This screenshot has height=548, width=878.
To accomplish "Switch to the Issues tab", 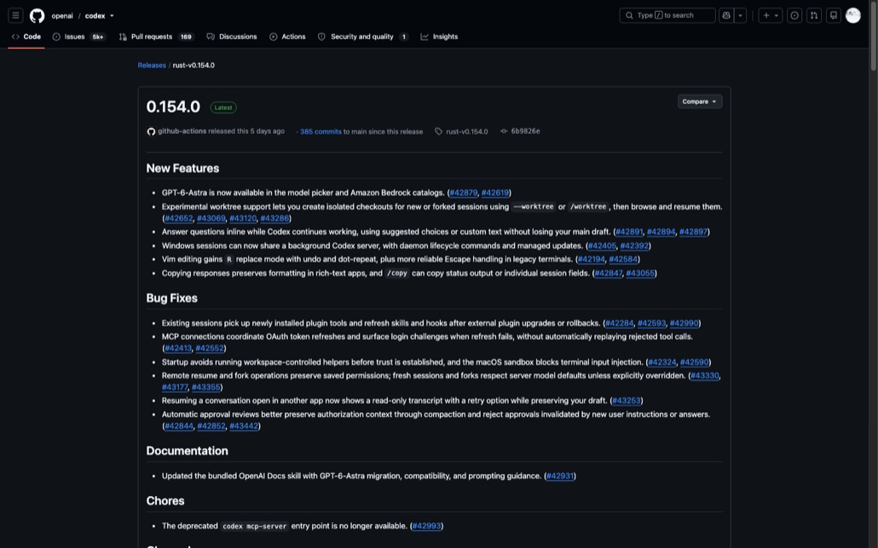I will tap(78, 37).
